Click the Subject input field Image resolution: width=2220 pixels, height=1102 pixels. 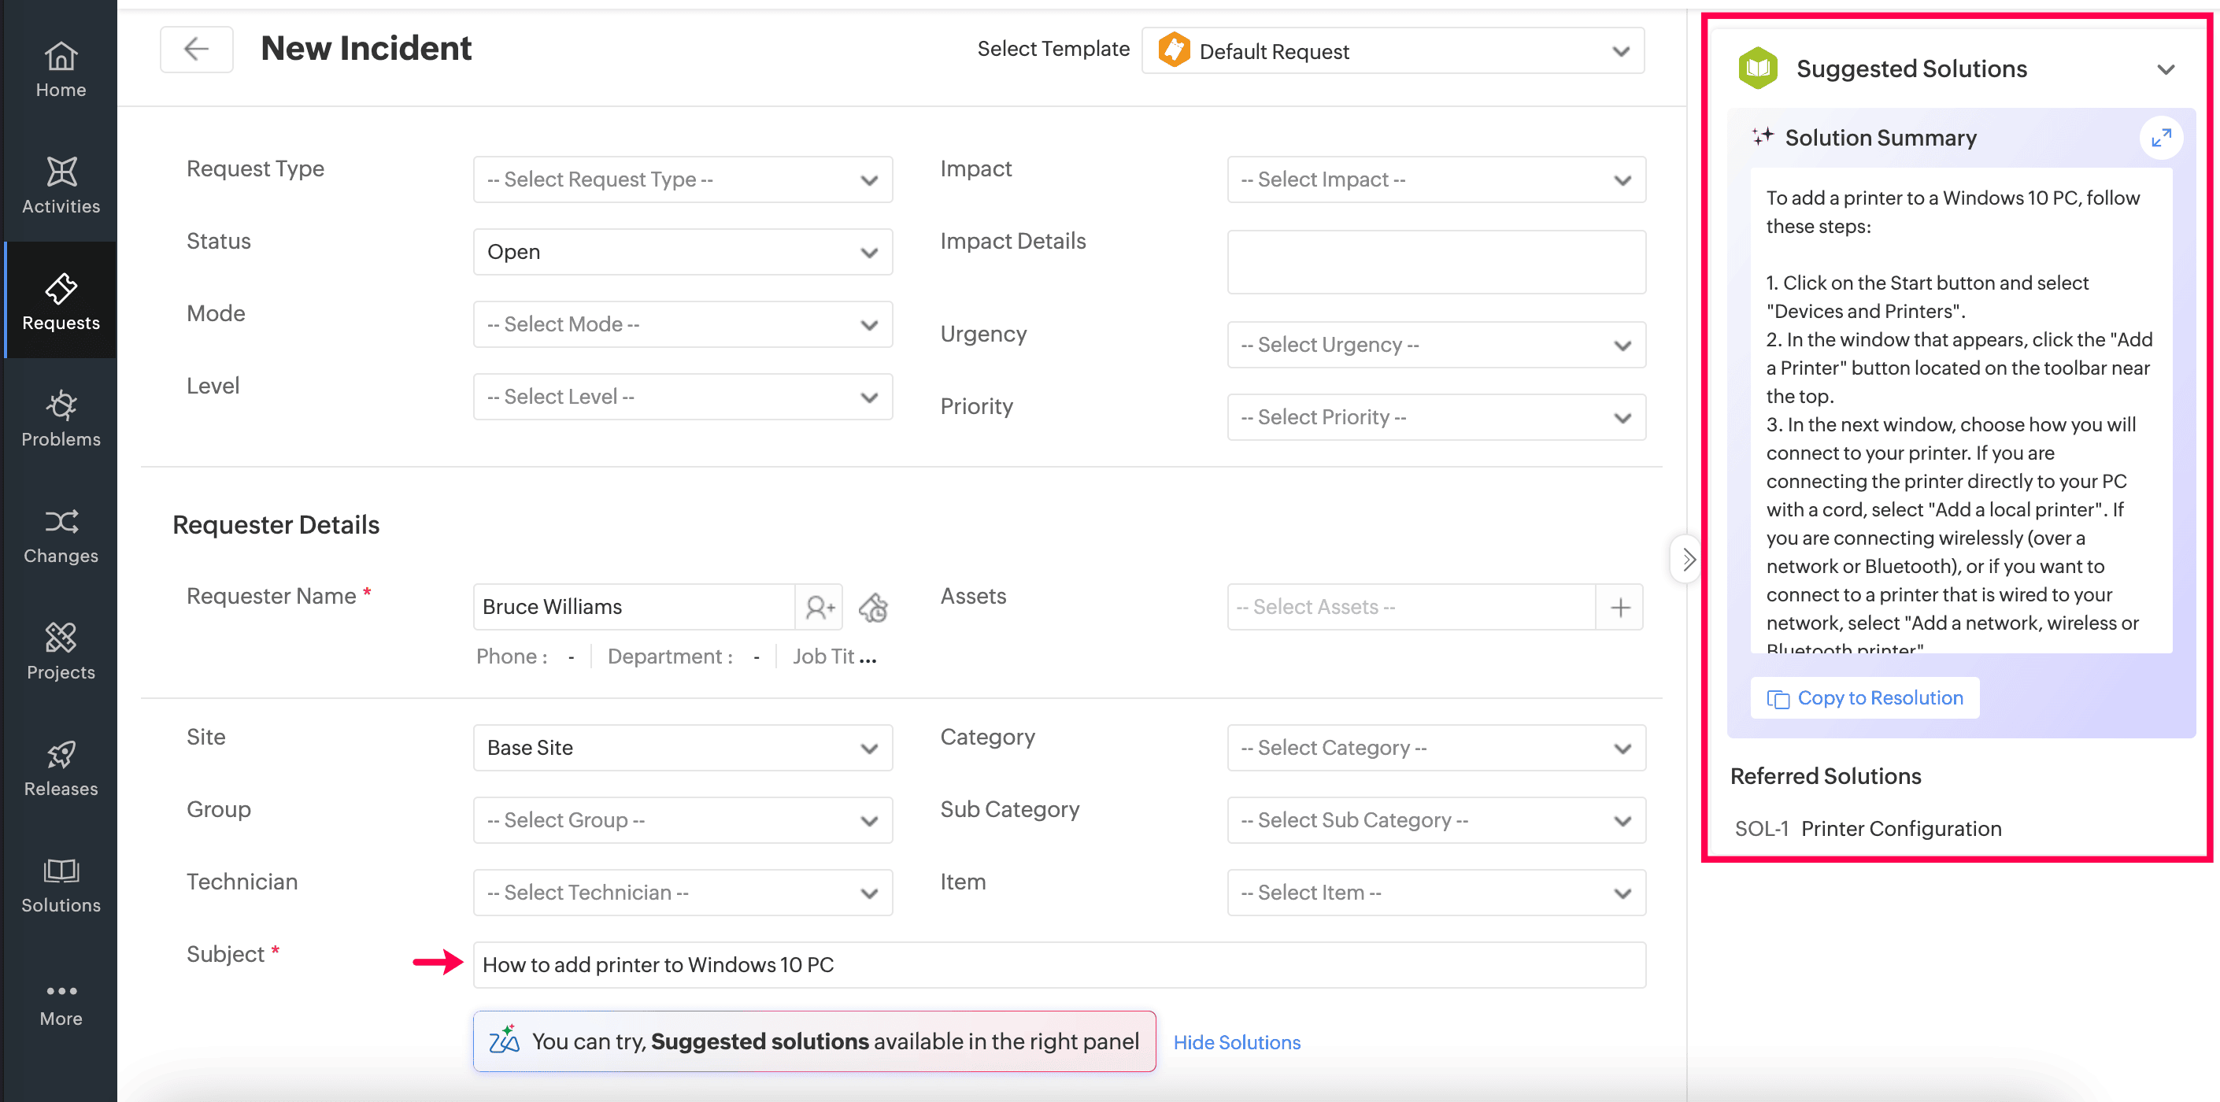pos(1059,965)
